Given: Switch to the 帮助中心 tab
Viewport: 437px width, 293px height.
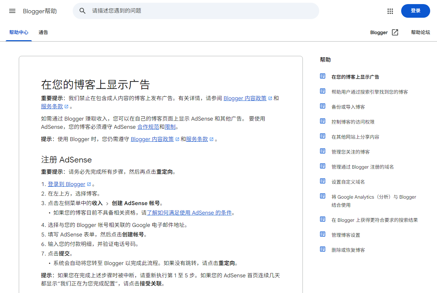Looking at the screenshot, I should [x=19, y=32].
